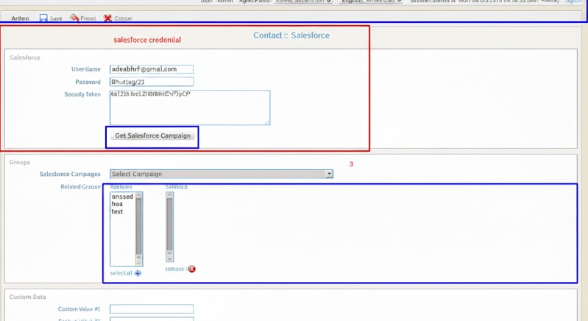This screenshot has width=588, height=321.
Task: Click the scrollbar of the selected groups list
Action: 169,227
